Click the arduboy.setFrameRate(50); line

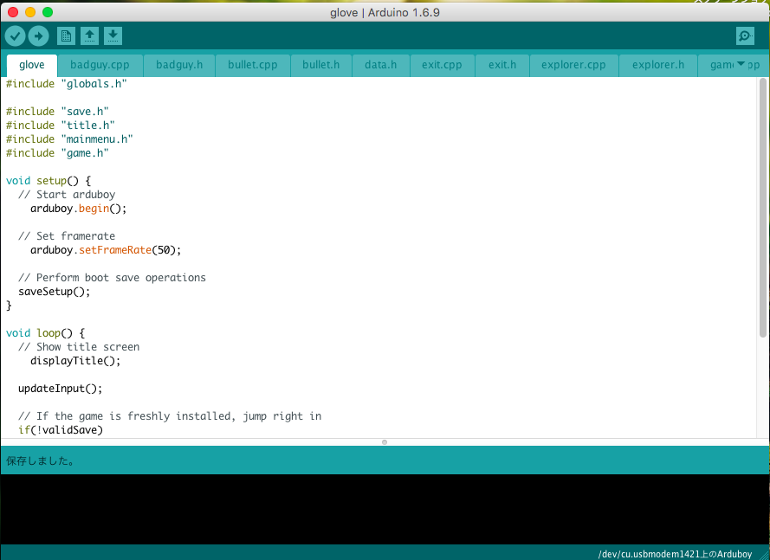pyautogui.click(x=106, y=250)
